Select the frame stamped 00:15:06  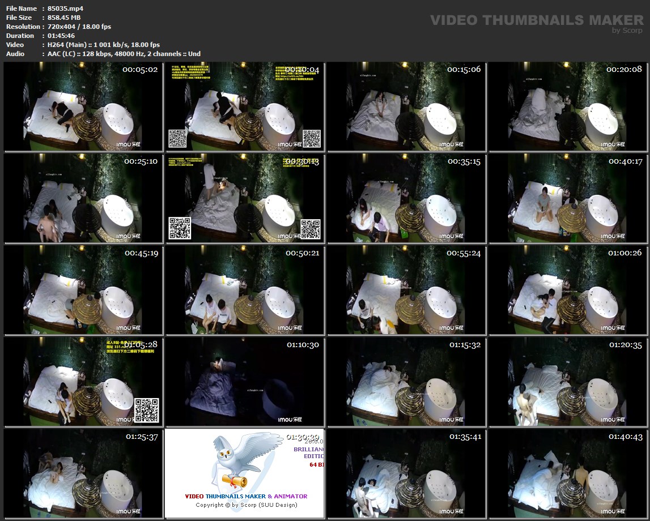406,106
